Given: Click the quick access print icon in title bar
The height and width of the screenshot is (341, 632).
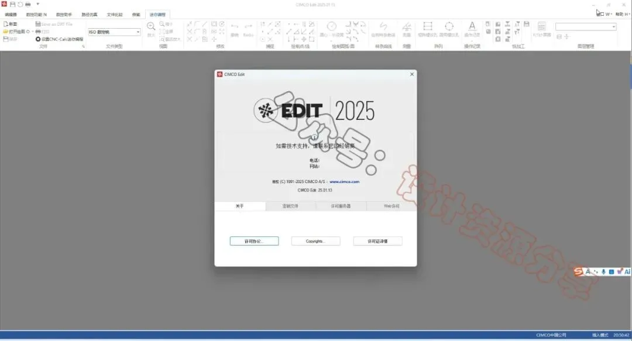Looking at the screenshot, I should pos(28,4).
